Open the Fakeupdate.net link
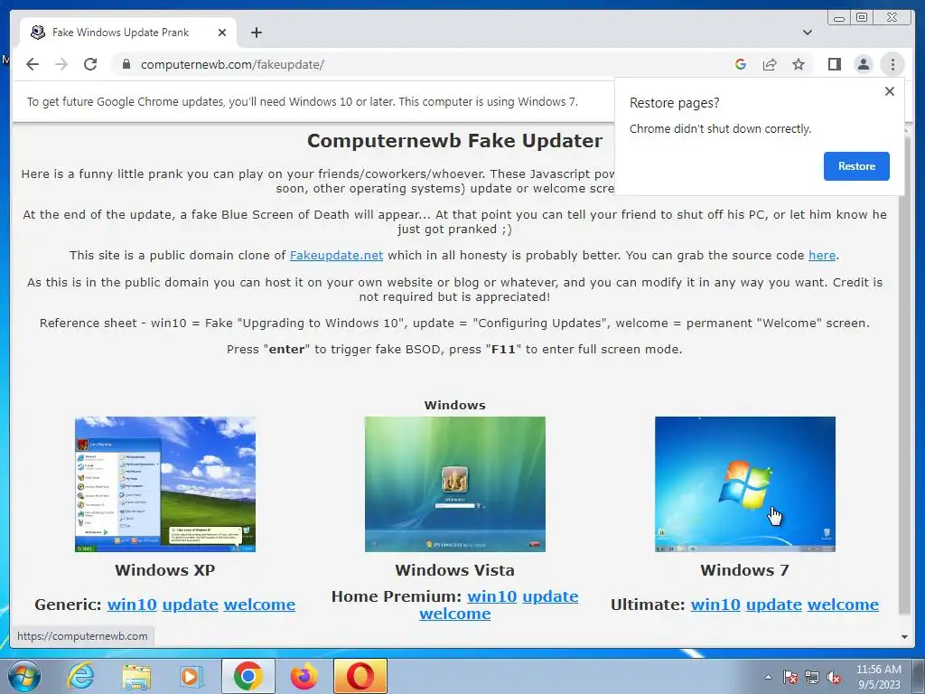 336,255
